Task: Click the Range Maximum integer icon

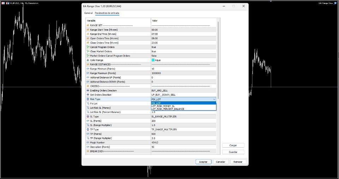Action: click(x=88, y=73)
